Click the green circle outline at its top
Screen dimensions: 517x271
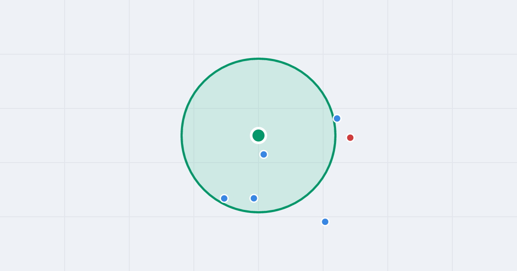[258, 59]
